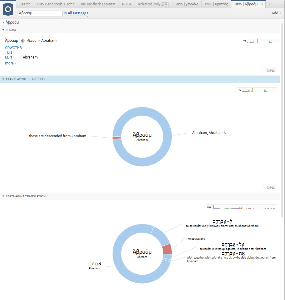Show more lexicons with more » link

pos(10,63)
